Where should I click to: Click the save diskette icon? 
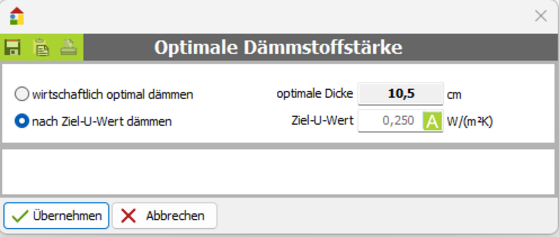pyautogui.click(x=12, y=47)
